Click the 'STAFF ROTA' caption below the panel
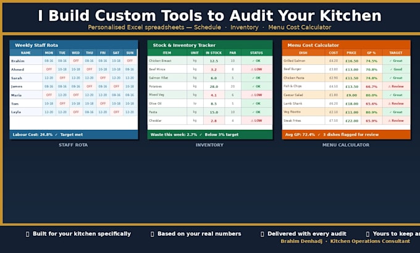The width and height of the screenshot is (420, 253). pos(73,145)
